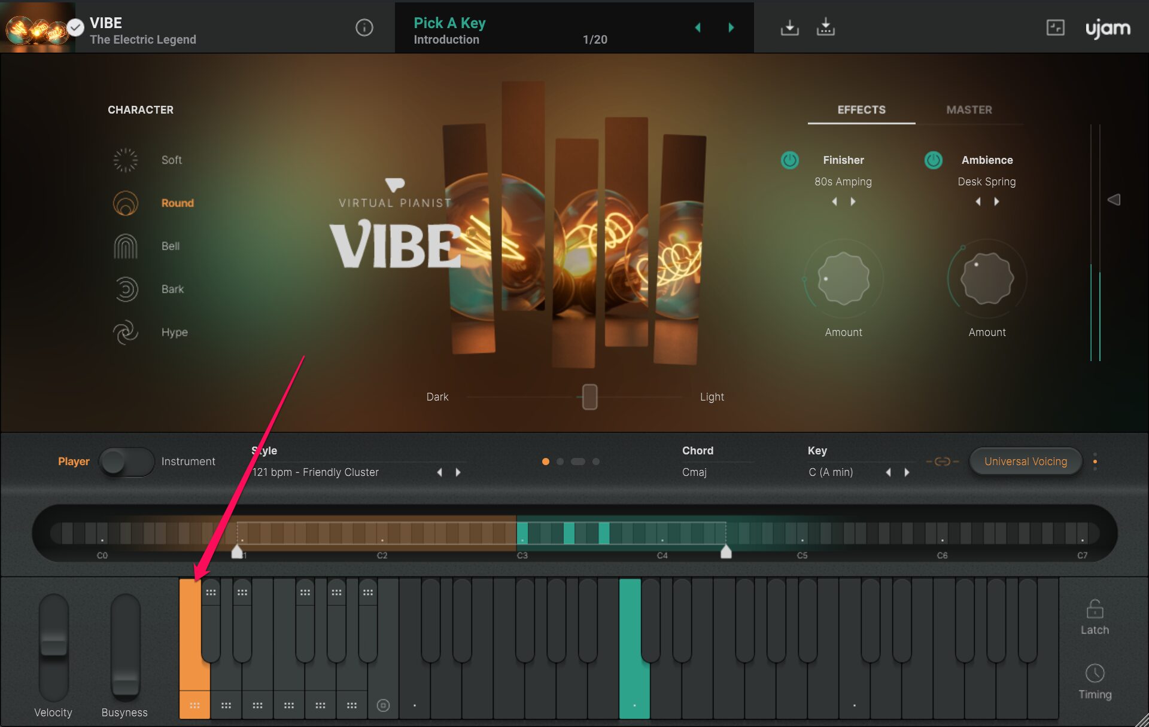
Task: Click the stop circle icon key
Action: [x=383, y=705]
